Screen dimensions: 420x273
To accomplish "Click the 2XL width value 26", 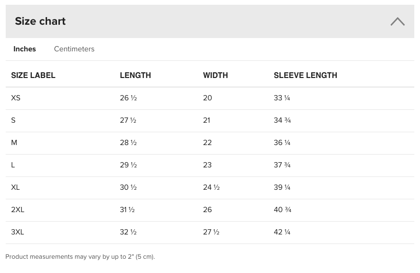I will [x=208, y=210].
